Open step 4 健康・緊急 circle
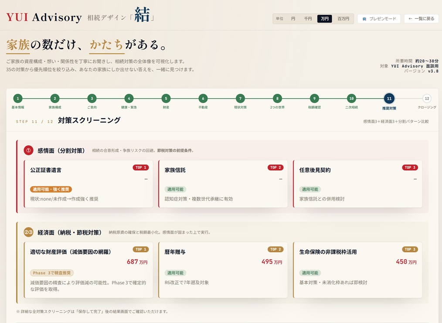 129,99
